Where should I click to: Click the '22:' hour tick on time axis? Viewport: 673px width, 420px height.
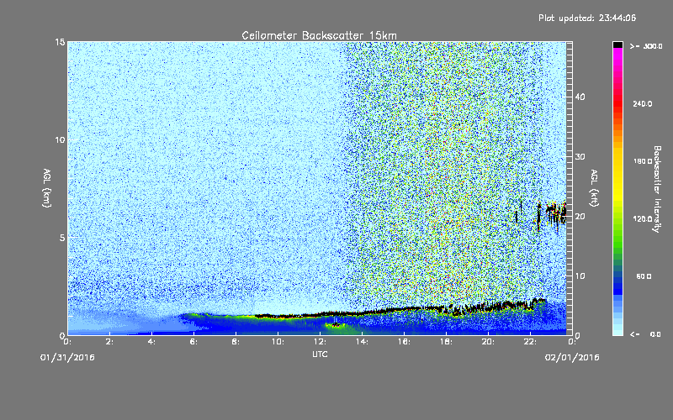pyautogui.click(x=530, y=342)
